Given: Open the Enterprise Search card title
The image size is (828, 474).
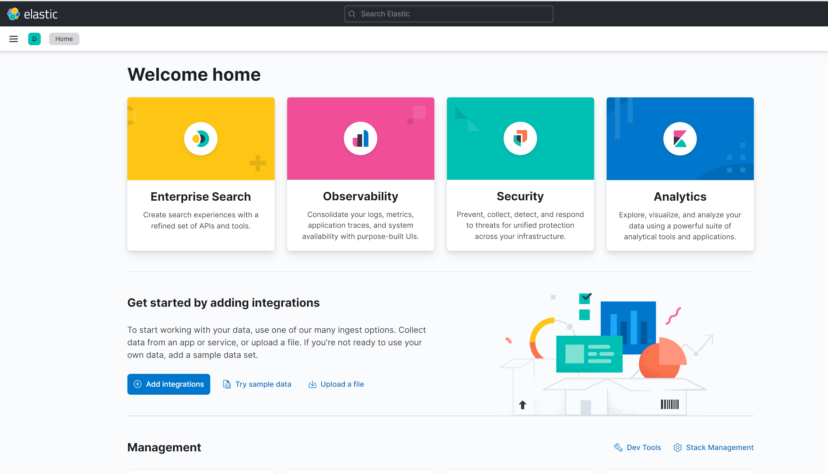Looking at the screenshot, I should tap(201, 197).
